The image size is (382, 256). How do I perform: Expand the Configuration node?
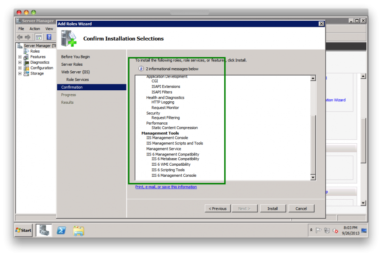[19, 68]
